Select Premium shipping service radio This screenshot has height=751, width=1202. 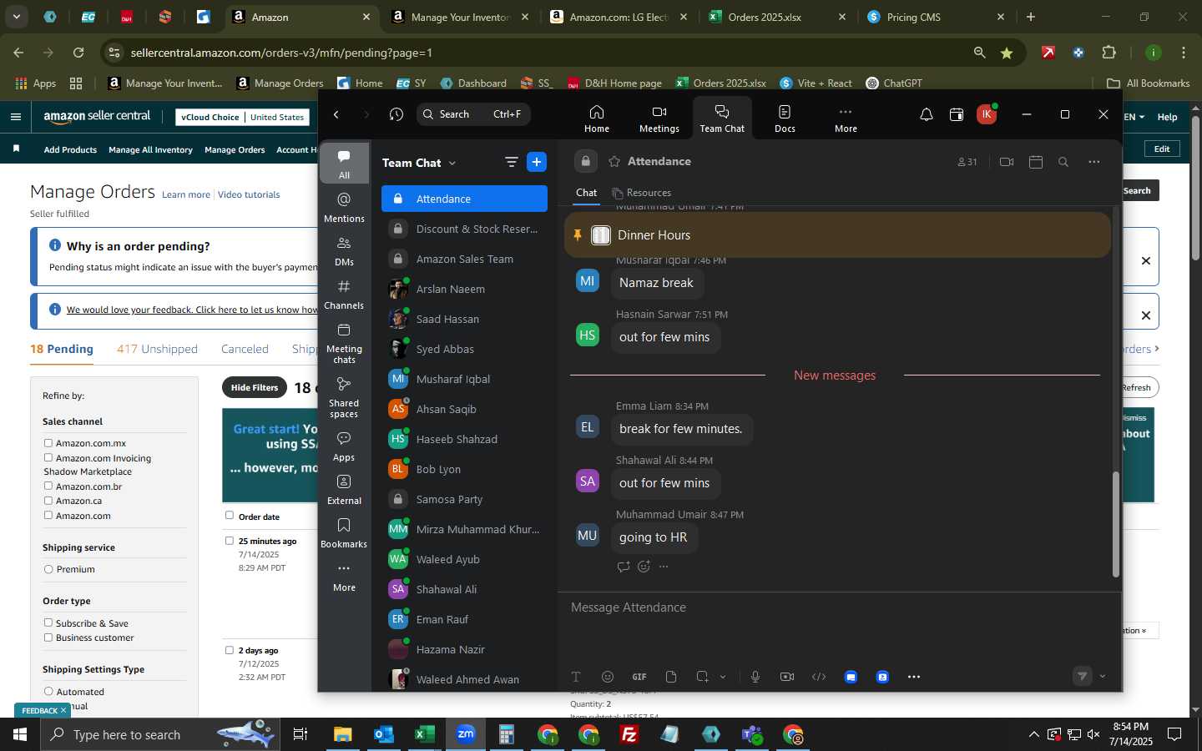point(48,569)
